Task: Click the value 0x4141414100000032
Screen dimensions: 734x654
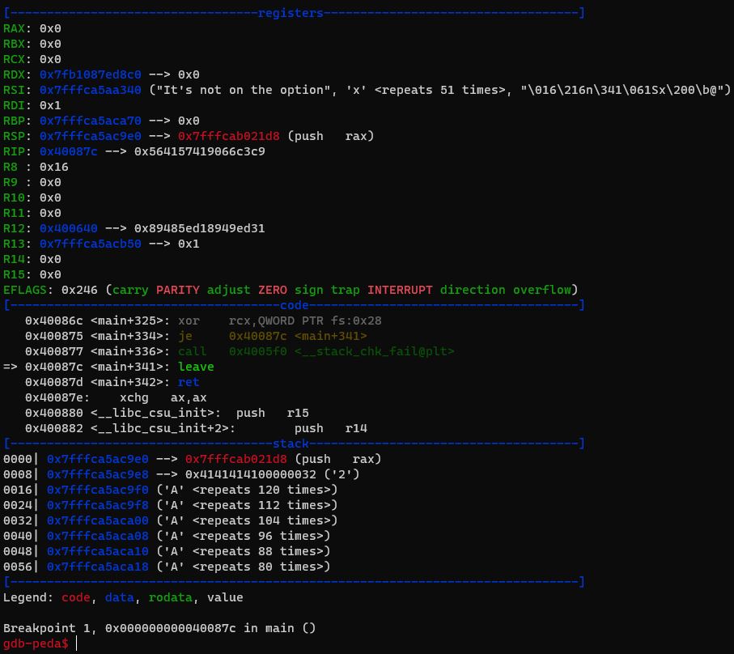Action: click(251, 474)
